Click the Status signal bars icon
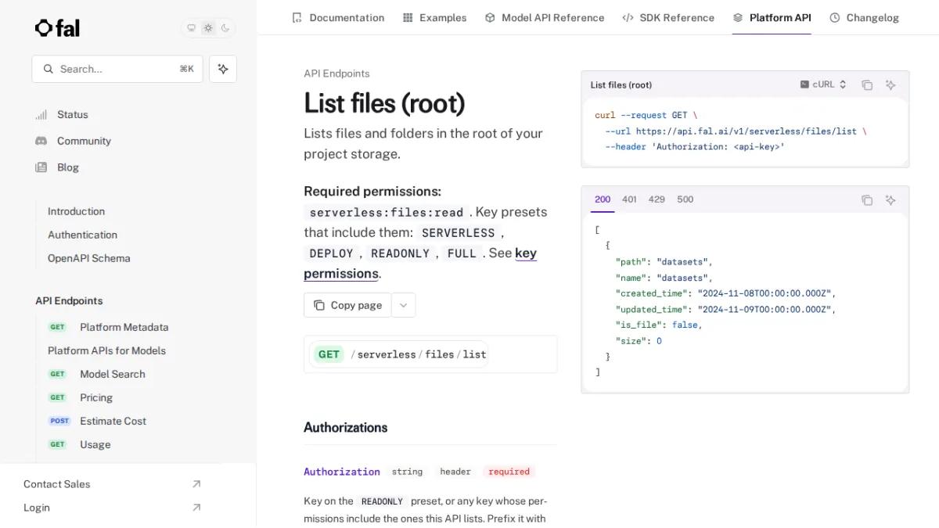The height and width of the screenshot is (528, 939). pos(41,114)
